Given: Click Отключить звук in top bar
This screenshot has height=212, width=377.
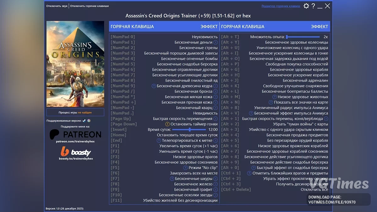Looking at the screenshot, I should [57, 6].
